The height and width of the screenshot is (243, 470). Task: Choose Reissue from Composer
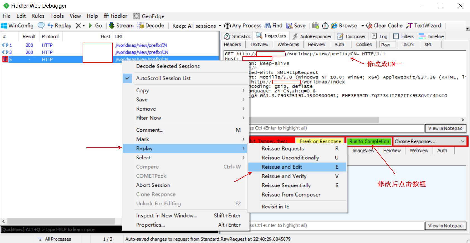point(297,195)
